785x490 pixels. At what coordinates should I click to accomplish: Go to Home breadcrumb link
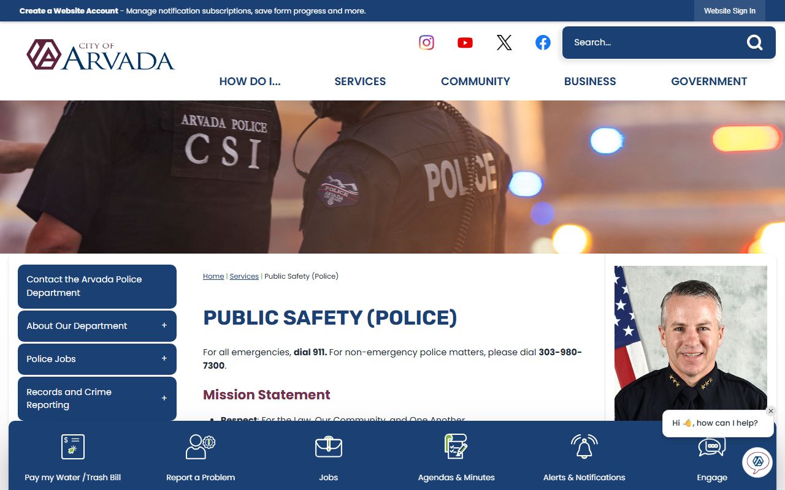click(213, 276)
